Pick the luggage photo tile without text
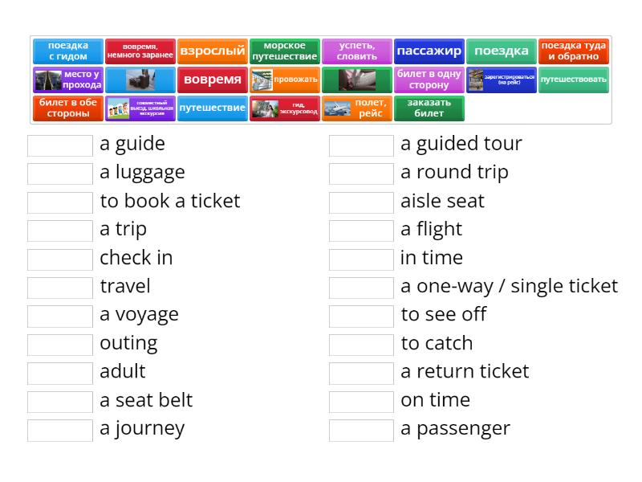Image resolution: width=642 pixels, height=482 pixels. (140, 80)
